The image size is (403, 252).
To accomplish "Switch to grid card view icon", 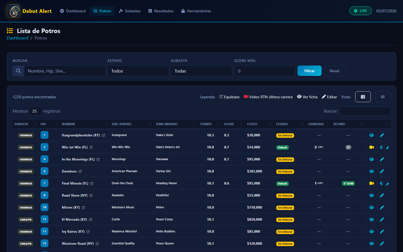I will (x=383, y=97).
